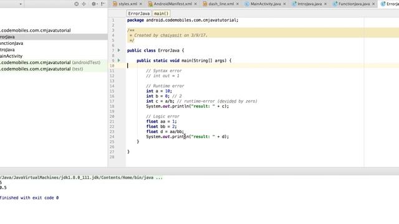This screenshot has height=224, width=399.
Task: Click the collapse all icon in project panel
Action: click(84, 4)
